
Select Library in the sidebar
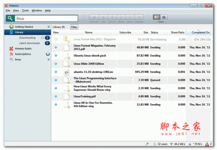[28, 32]
